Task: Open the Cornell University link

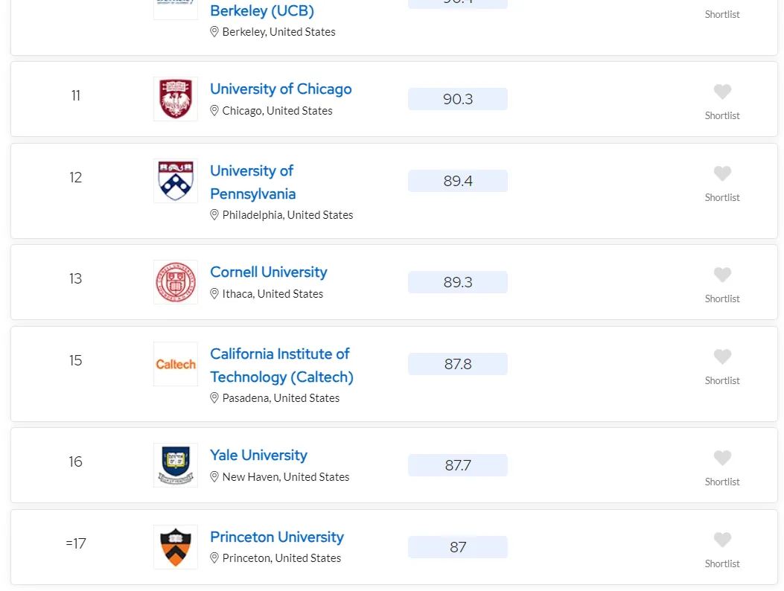Action: (x=269, y=272)
